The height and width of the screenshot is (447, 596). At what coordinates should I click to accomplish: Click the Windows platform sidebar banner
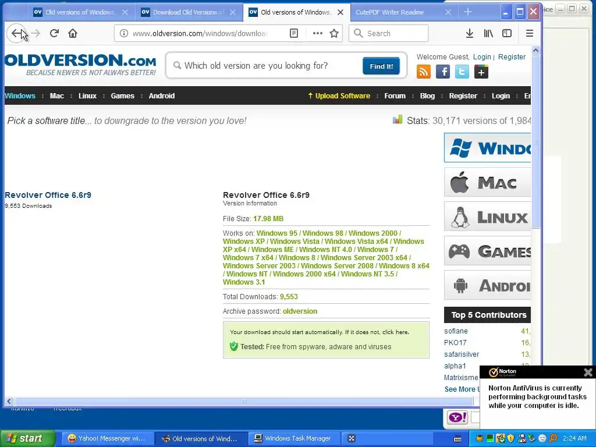click(x=487, y=147)
